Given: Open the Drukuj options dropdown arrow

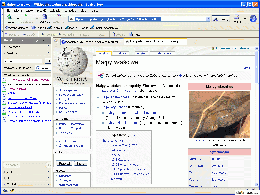Looking at the screenshot, I should (x=245, y=19).
